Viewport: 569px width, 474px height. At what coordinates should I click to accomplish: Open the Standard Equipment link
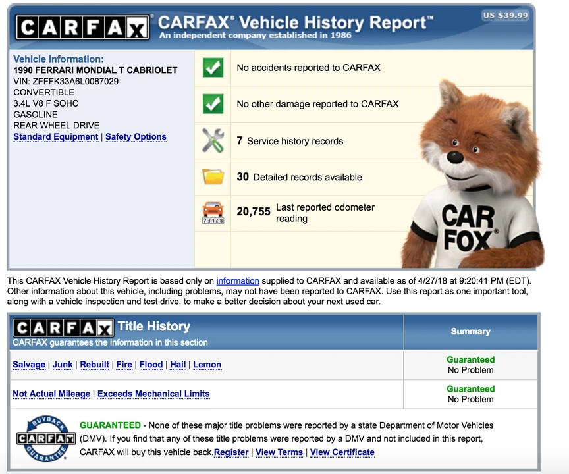[x=55, y=137]
